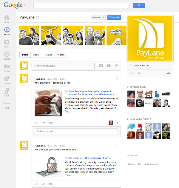
Task: Click the verification badge beside PayLane title
Action: pyautogui.click(x=37, y=18)
